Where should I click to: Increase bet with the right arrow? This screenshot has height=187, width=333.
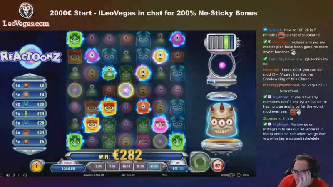pos(163,167)
